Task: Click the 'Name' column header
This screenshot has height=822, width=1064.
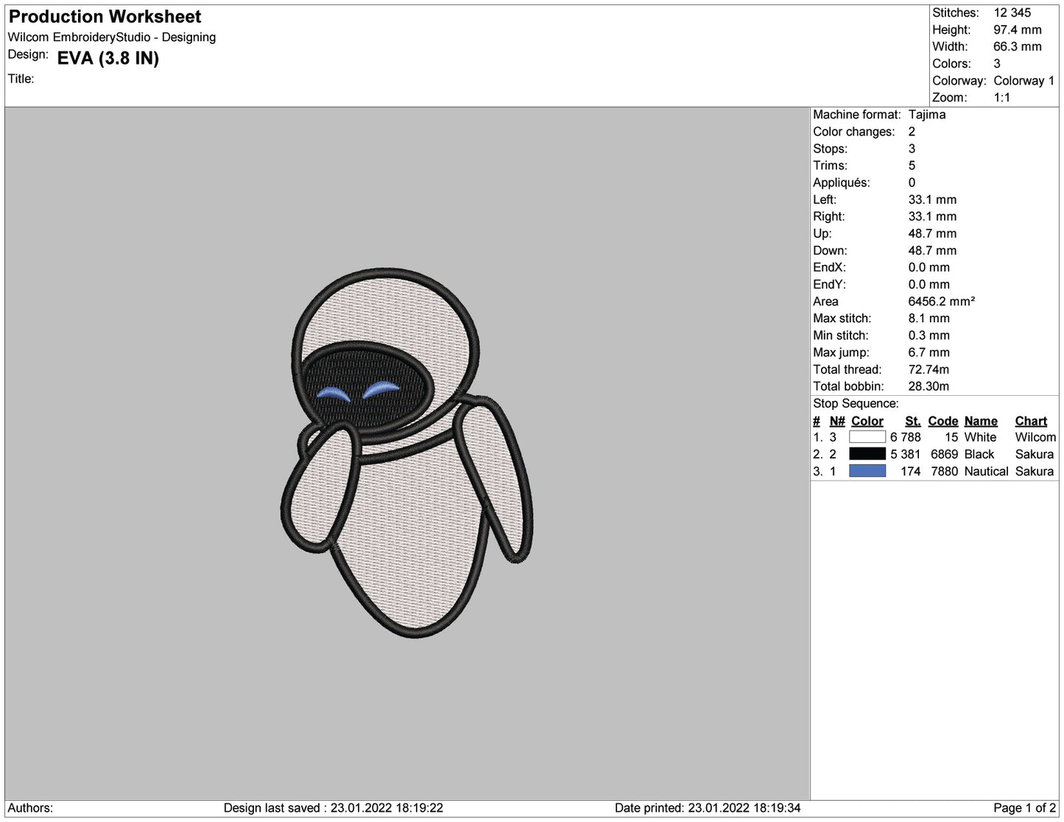Action: click(981, 421)
